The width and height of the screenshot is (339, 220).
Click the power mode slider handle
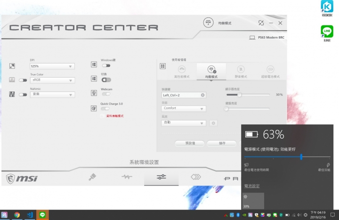[301, 157]
